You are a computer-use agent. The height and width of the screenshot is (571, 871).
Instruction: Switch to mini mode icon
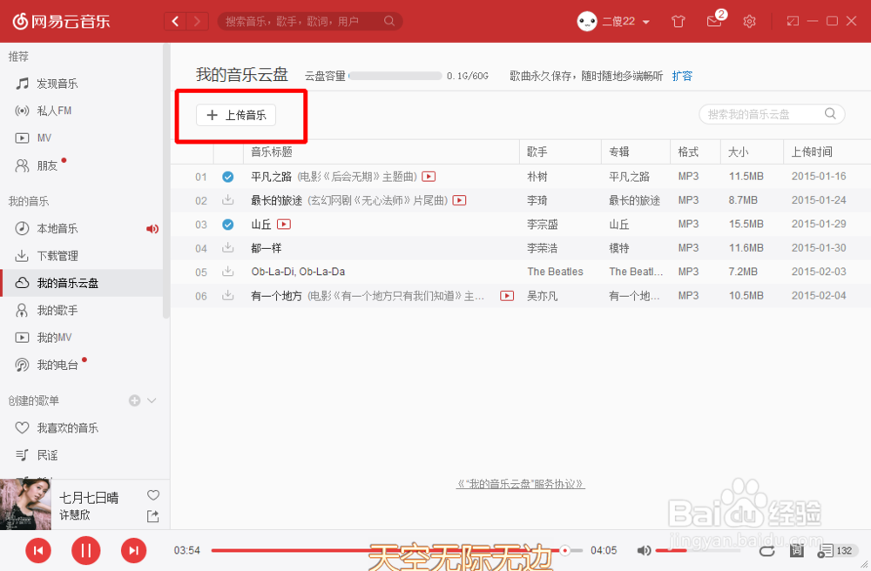793,21
